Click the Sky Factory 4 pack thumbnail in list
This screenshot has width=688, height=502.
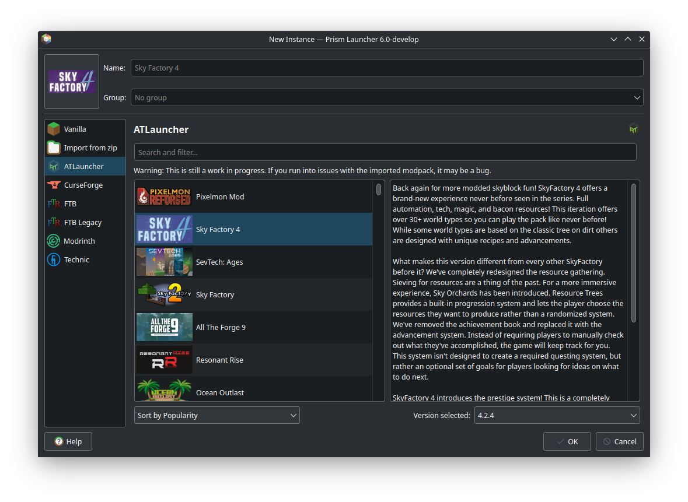point(165,229)
